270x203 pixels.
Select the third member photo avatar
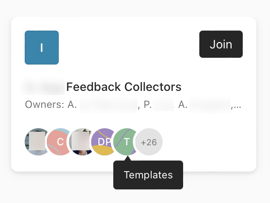(x=80, y=142)
